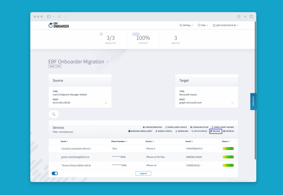Edit Source host pencil icon
The image size is (283, 195).
click(106, 103)
